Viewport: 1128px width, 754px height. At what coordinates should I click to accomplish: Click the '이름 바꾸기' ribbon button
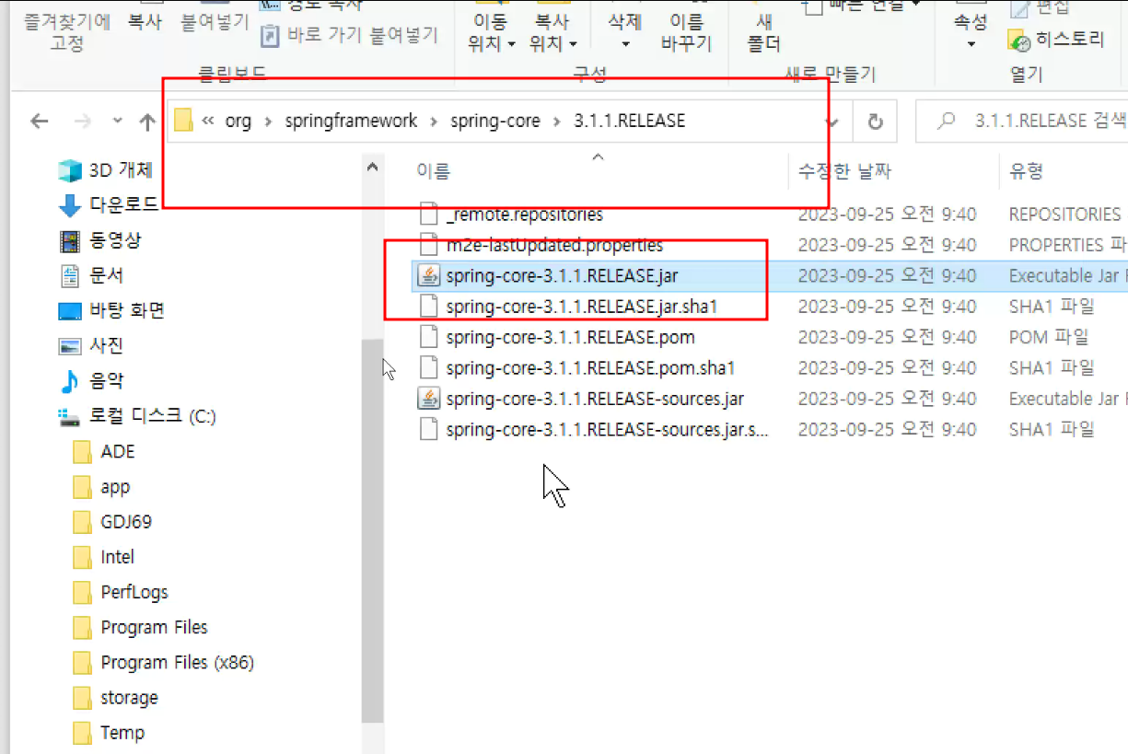point(687,32)
